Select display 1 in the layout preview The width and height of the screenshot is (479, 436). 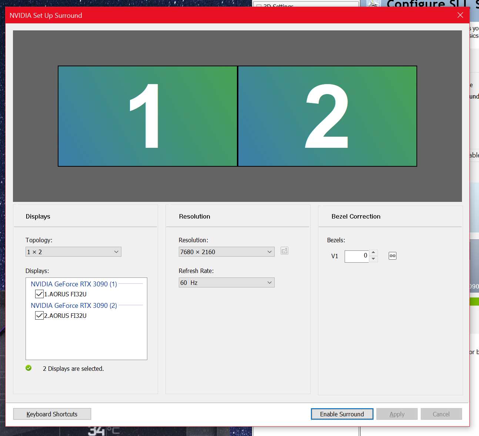click(147, 116)
